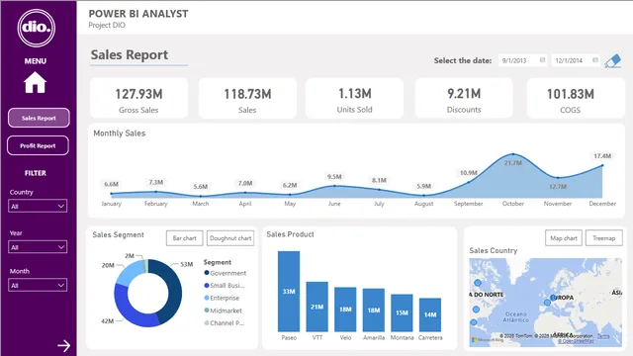633x356 pixels.
Task: Select Channel P... legend color marker
Action: pyautogui.click(x=207, y=323)
